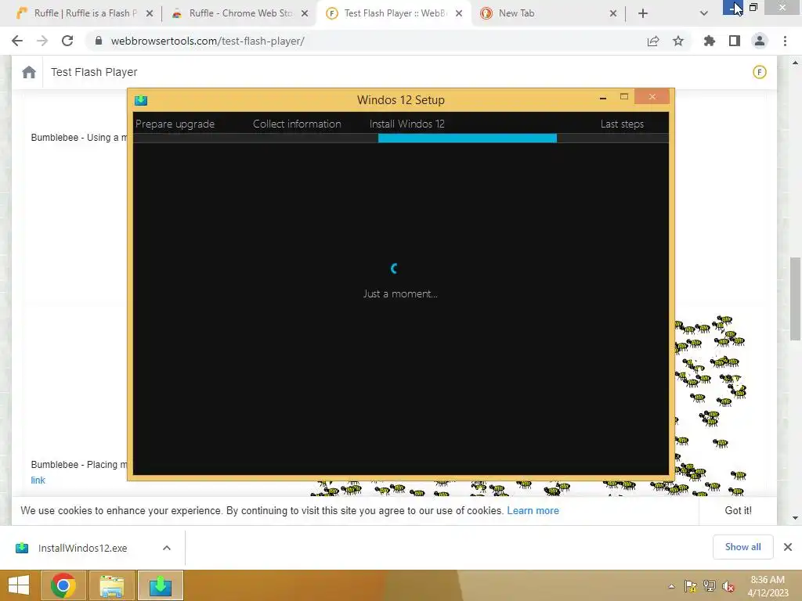
Task: Click the blue install progress bar
Action: coord(468,138)
